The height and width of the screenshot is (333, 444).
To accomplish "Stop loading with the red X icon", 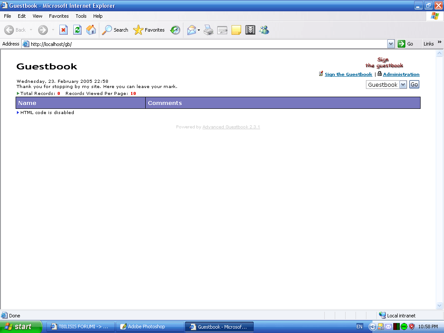I will point(63,30).
